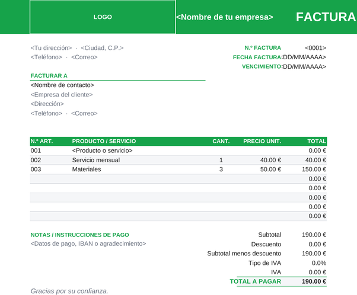Click the FACTURA title
The width and height of the screenshot is (357, 295).
click(x=326, y=17)
